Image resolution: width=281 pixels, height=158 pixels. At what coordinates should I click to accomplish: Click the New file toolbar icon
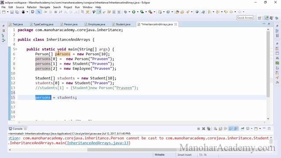pyautogui.click(x=4, y=12)
